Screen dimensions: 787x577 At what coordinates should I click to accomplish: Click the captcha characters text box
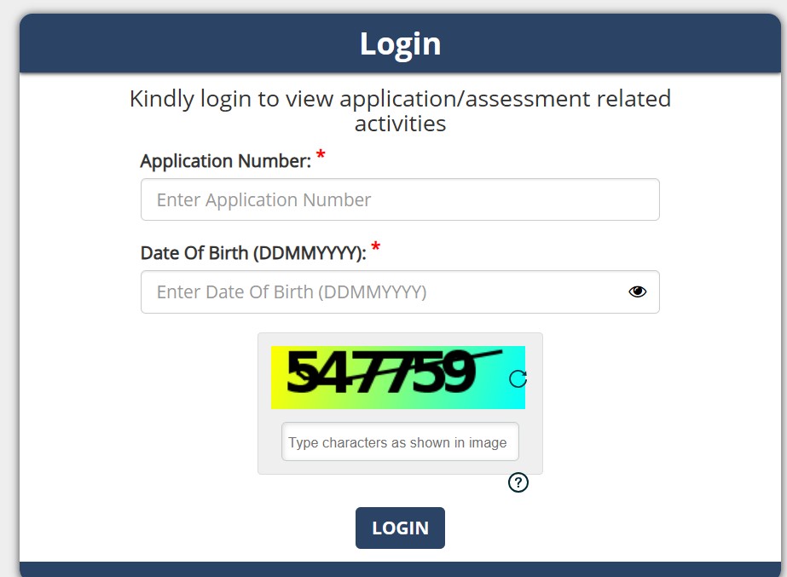[x=400, y=442]
